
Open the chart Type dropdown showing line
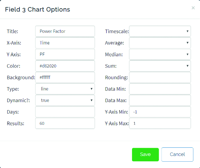tap(65, 89)
